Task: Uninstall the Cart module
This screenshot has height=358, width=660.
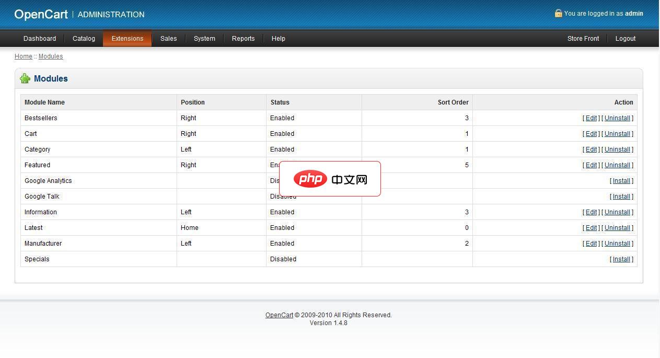Action: pos(617,133)
